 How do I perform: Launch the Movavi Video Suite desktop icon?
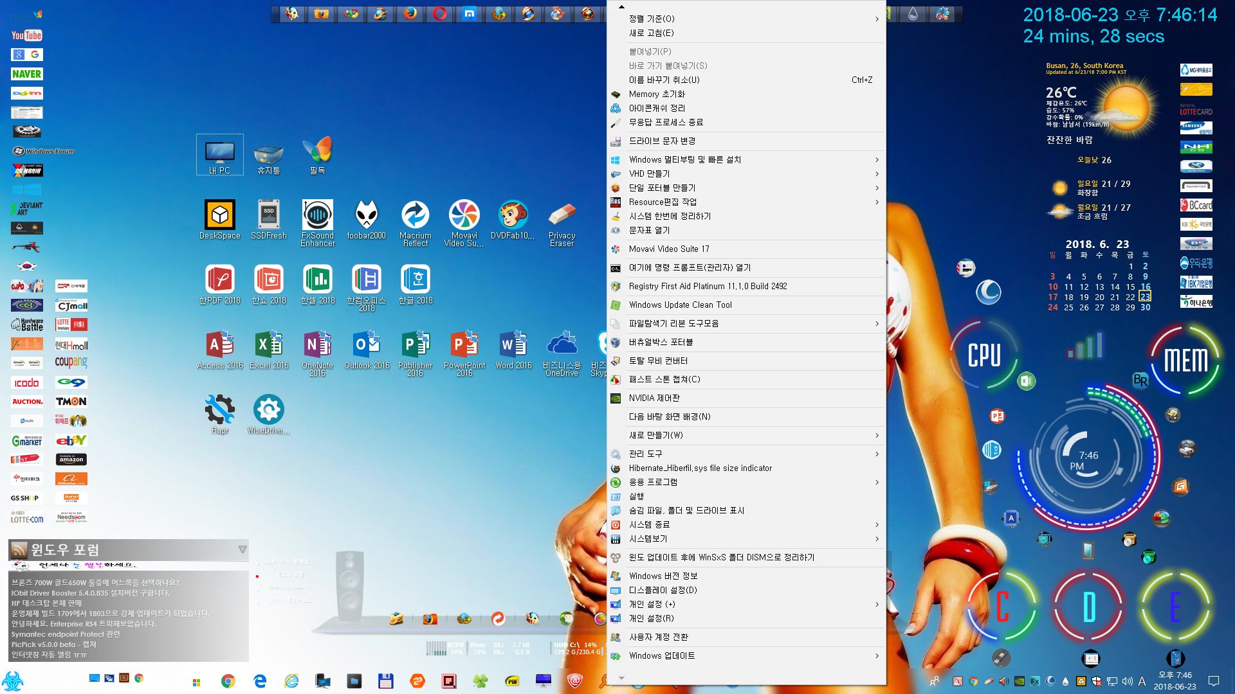click(x=464, y=222)
